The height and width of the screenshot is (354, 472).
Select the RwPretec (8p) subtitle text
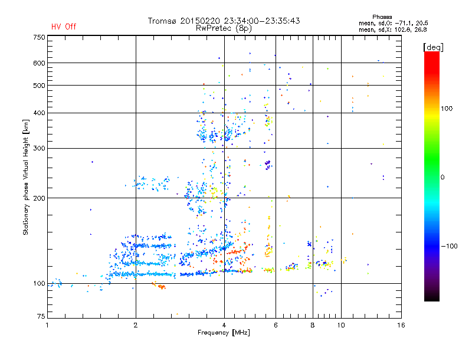[224, 28]
